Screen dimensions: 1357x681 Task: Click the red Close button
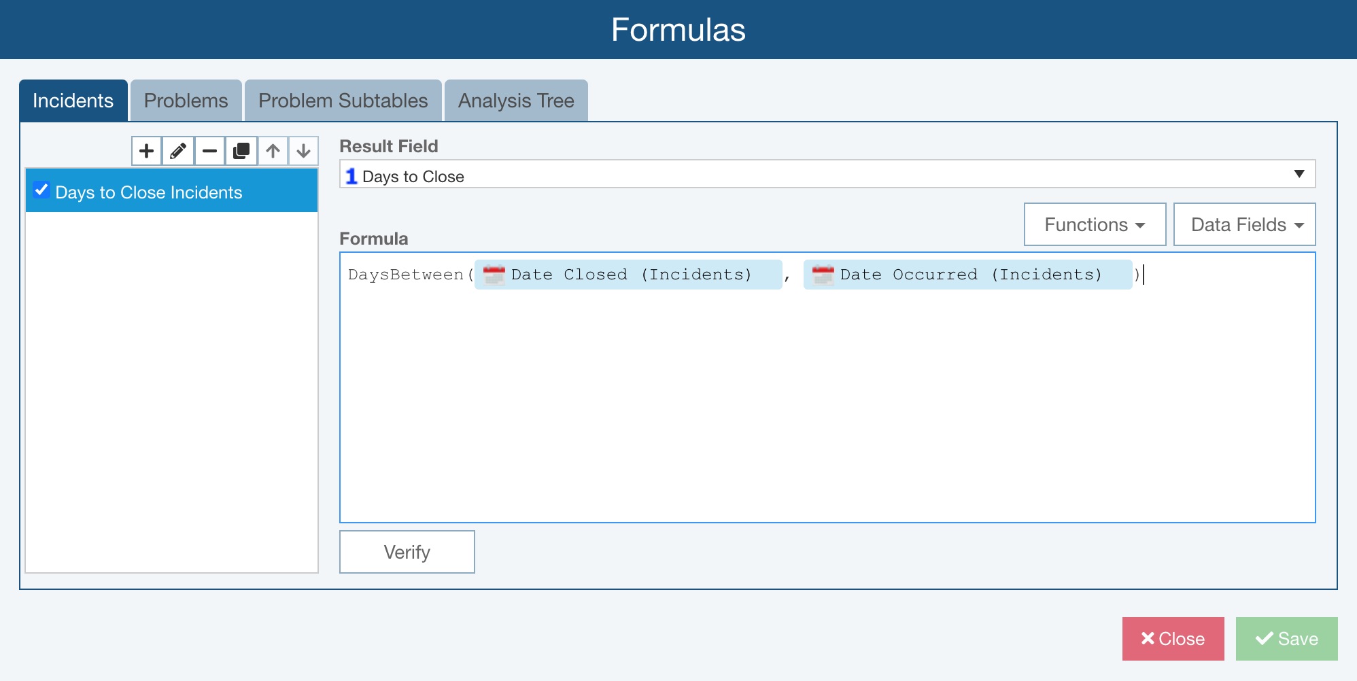(1173, 639)
